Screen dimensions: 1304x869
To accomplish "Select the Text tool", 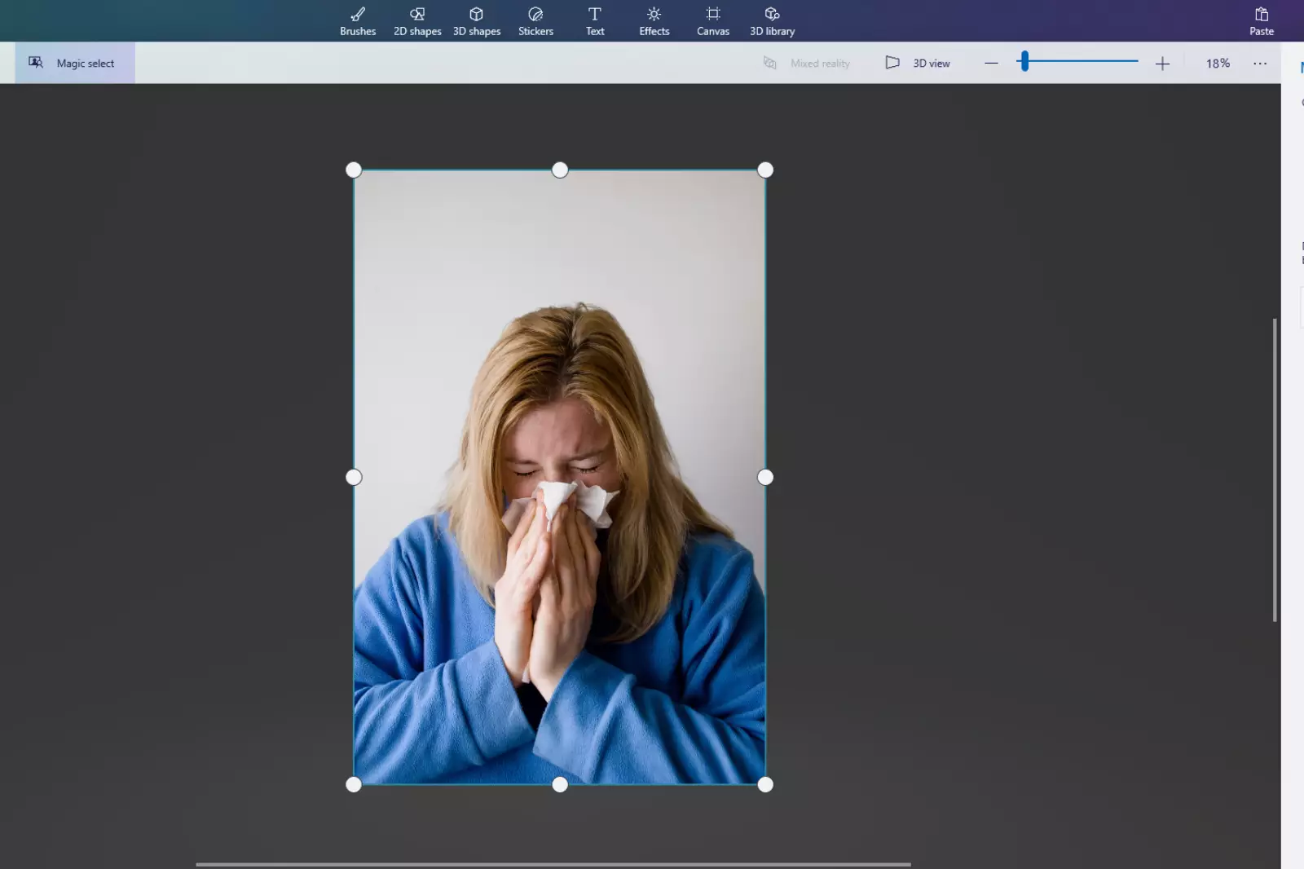I will [594, 20].
